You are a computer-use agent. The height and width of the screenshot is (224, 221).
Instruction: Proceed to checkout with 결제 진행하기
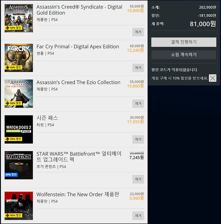pos(184,42)
